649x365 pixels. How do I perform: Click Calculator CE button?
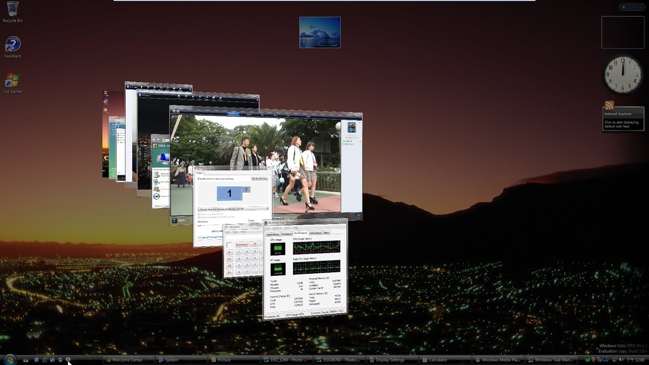click(x=255, y=244)
